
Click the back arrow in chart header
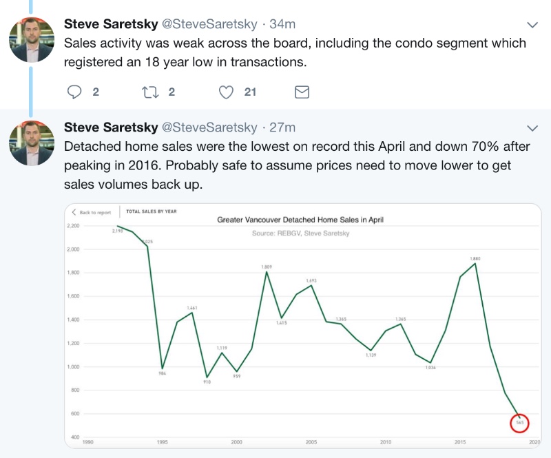(x=74, y=212)
